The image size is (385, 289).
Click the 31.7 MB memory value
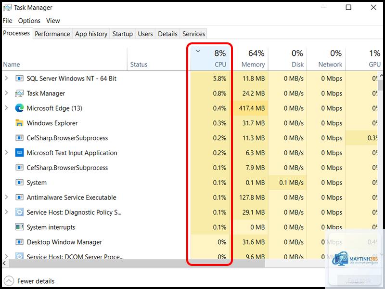(254, 123)
